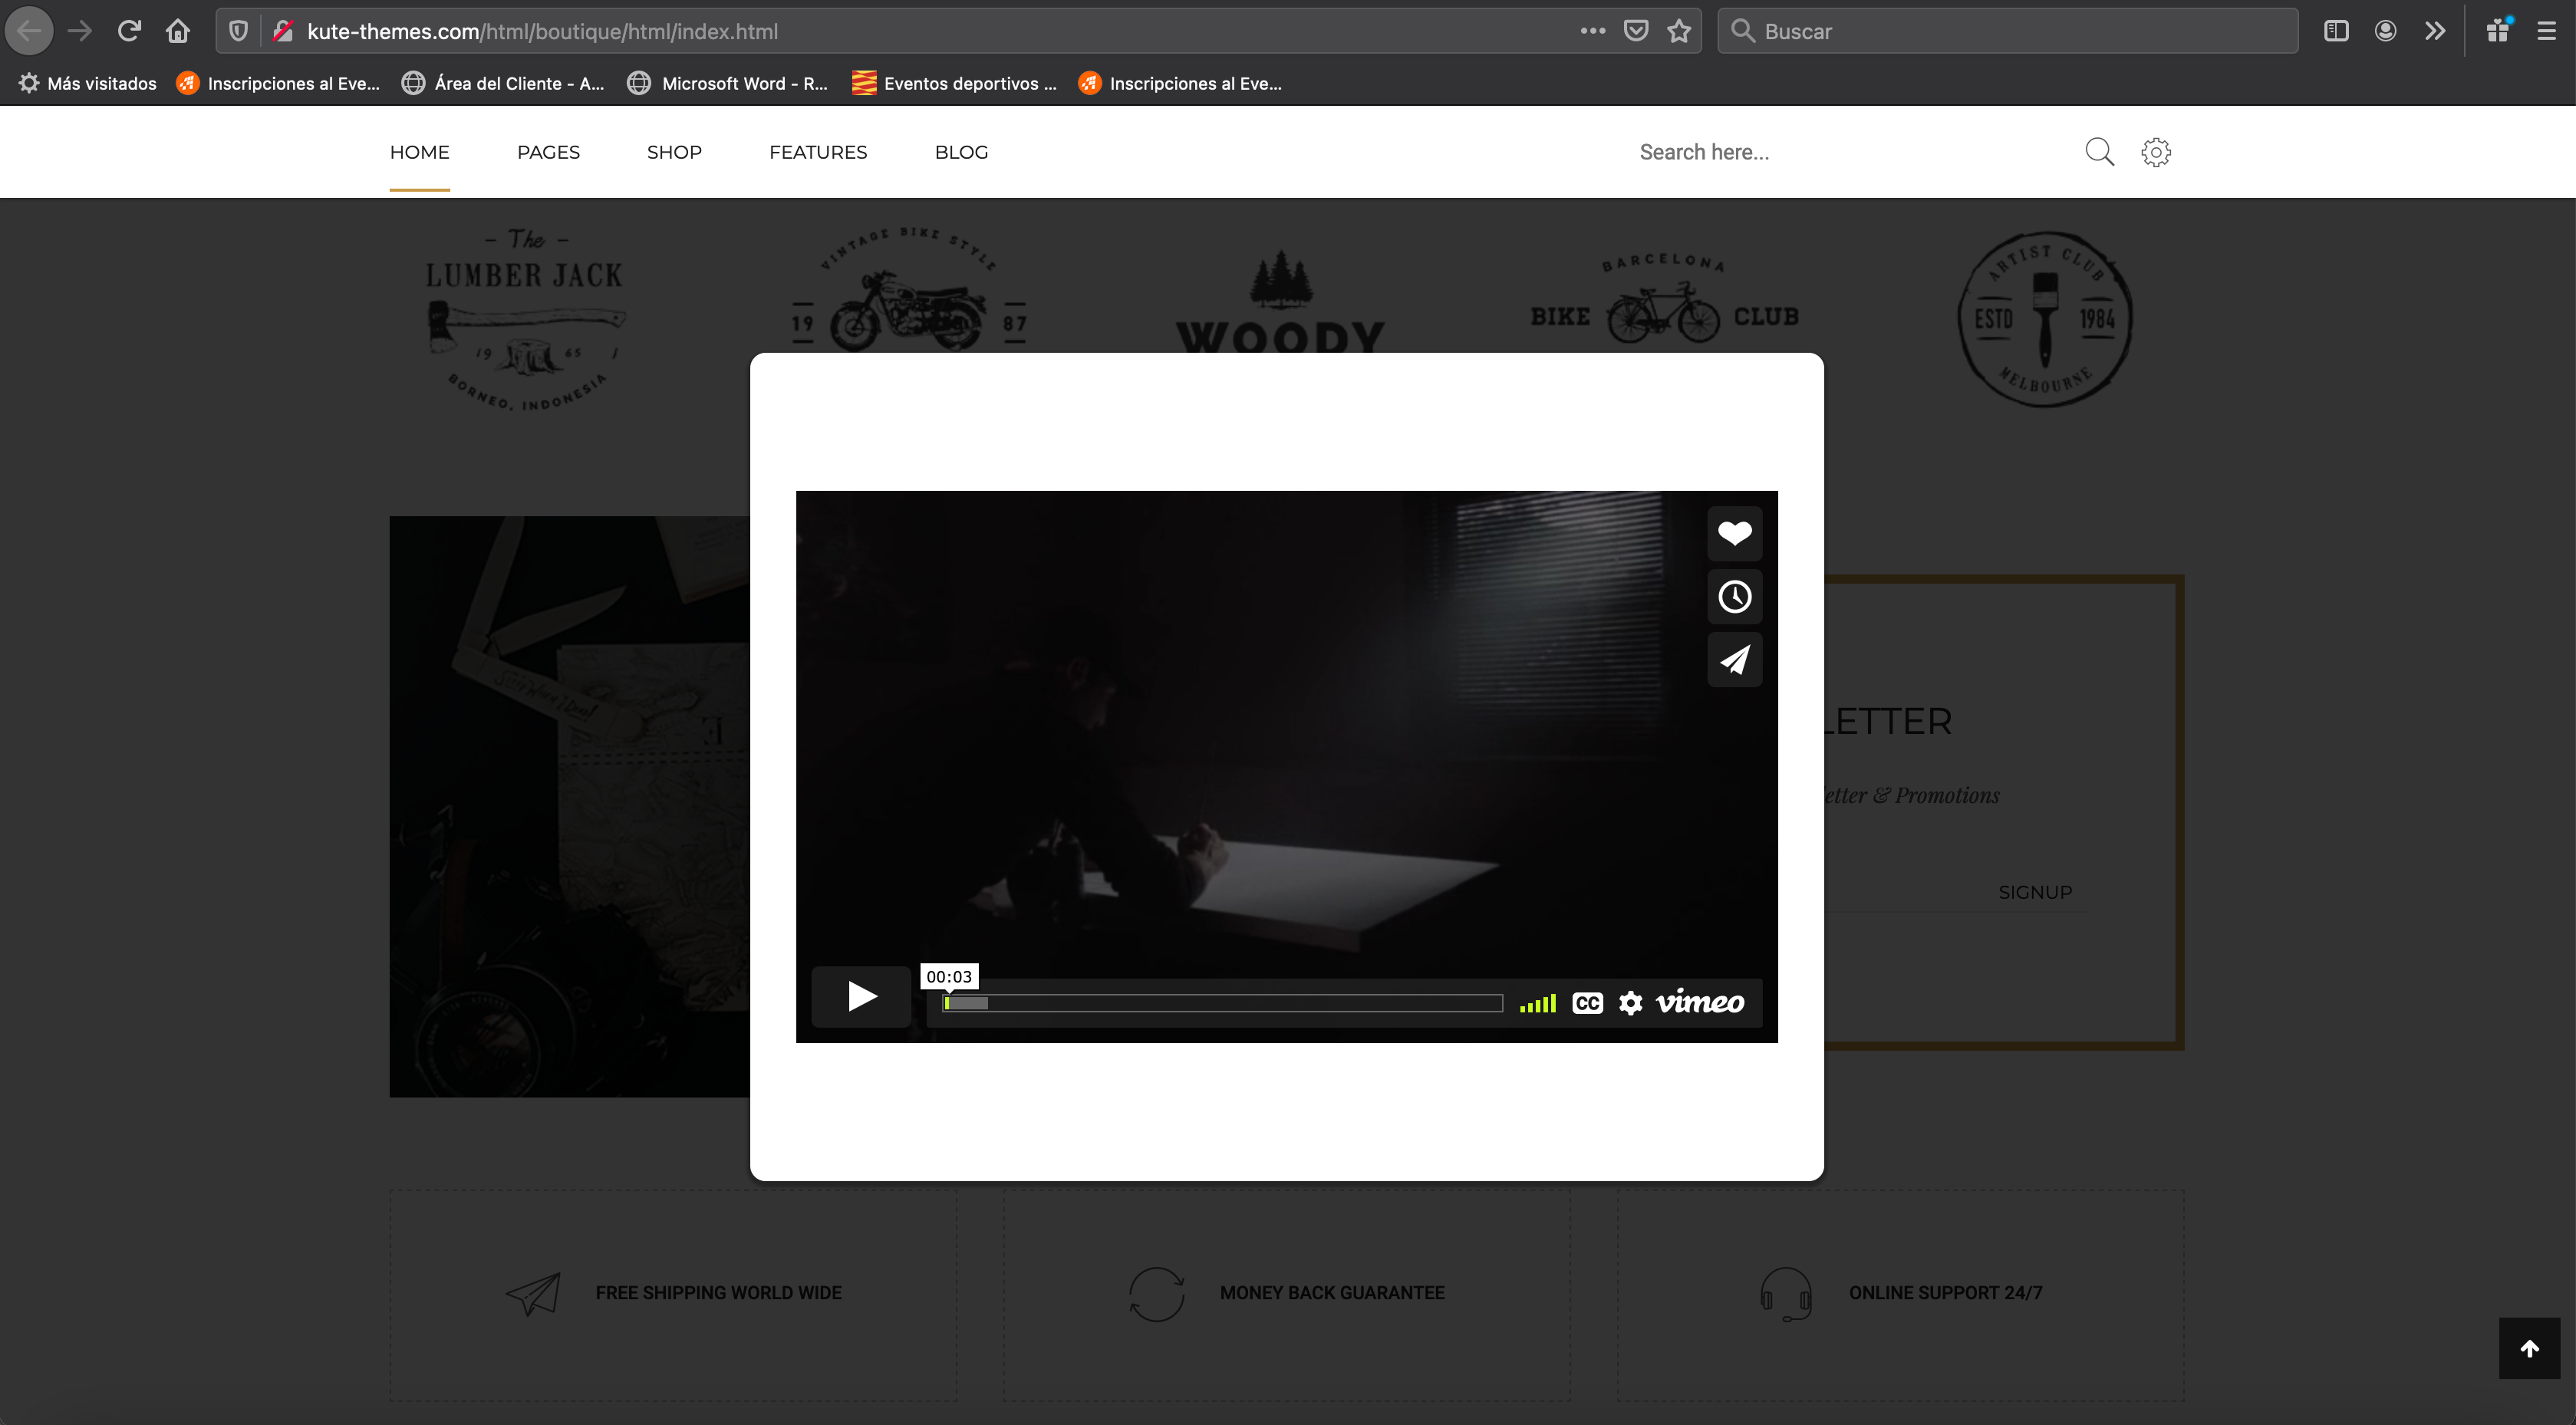Open What's New gift icon
2576x1425 pixels.
click(2498, 30)
